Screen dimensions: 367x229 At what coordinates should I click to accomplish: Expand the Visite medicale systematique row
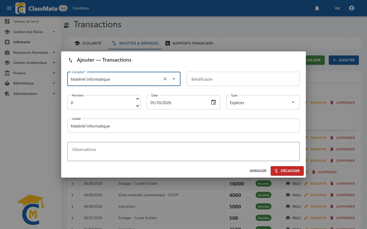[x=72, y=195]
